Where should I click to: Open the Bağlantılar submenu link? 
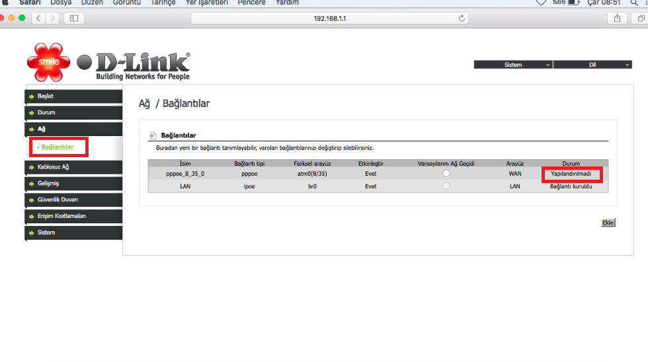pyautogui.click(x=58, y=147)
